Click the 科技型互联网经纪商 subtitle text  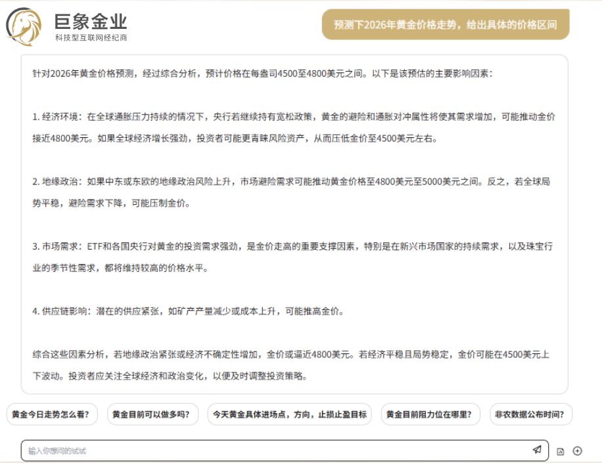coord(91,38)
